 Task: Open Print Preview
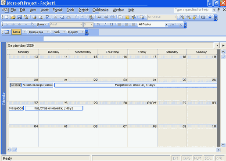41,17
